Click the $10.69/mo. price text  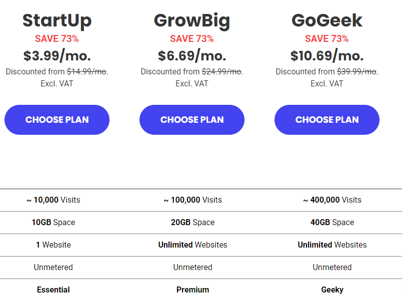coord(327,55)
